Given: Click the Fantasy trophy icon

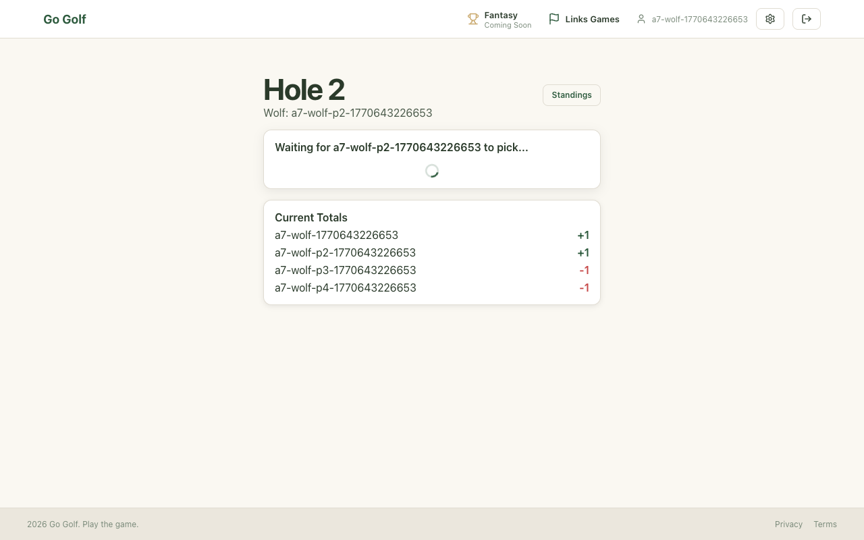Looking at the screenshot, I should tap(473, 19).
